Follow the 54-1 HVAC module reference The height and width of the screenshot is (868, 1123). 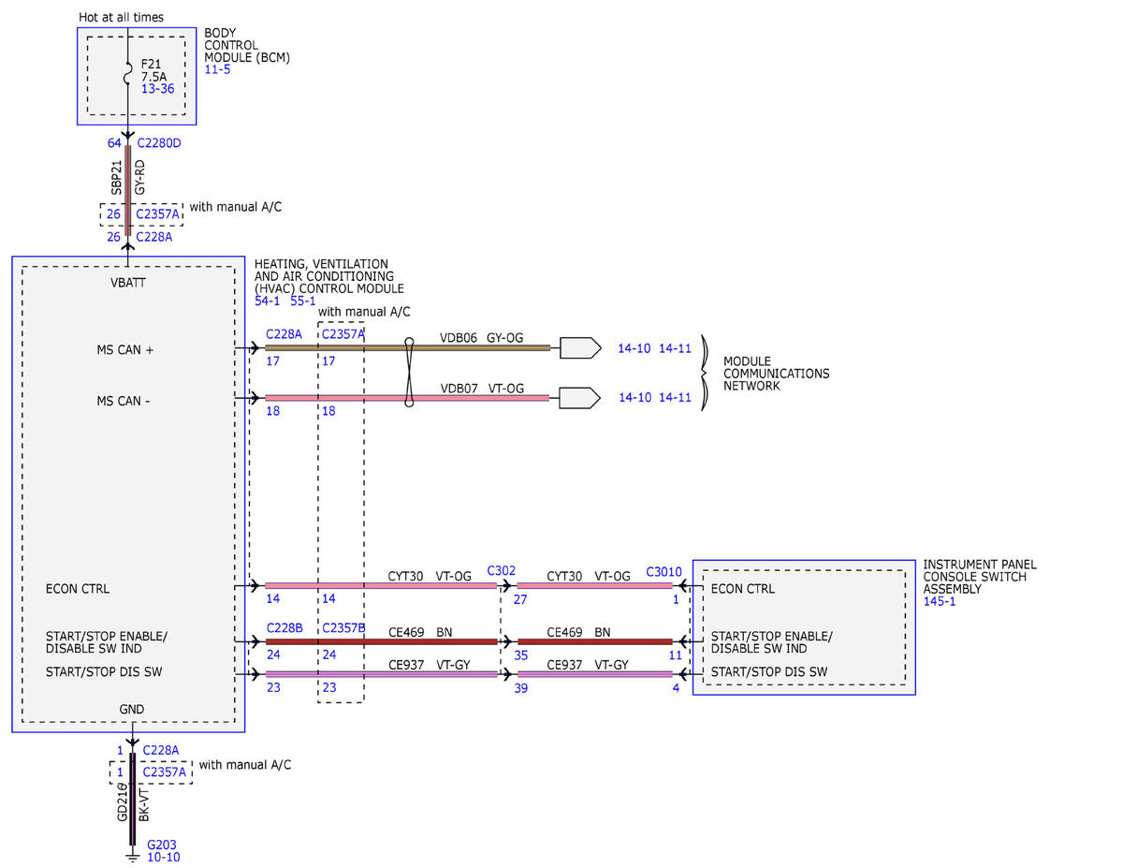pyautogui.click(x=268, y=301)
